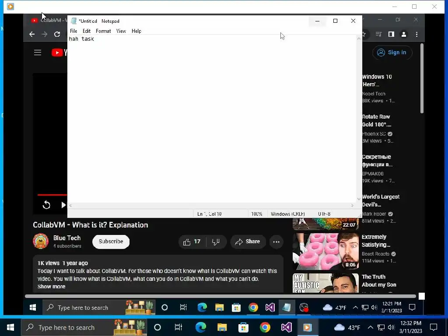Click Windows (CRLF) in status bar
The height and width of the screenshot is (336, 448).
pyautogui.click(x=288, y=214)
